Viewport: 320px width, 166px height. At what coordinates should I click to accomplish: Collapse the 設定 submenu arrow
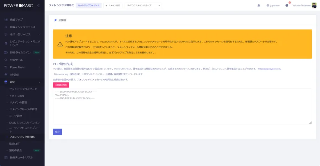pos(40,82)
